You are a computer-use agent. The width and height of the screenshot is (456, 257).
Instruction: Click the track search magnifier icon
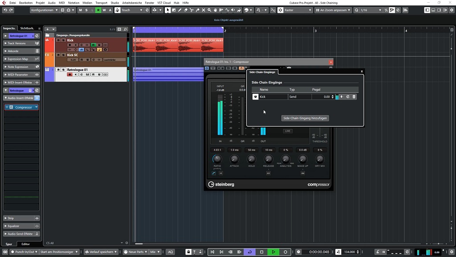(125, 29)
